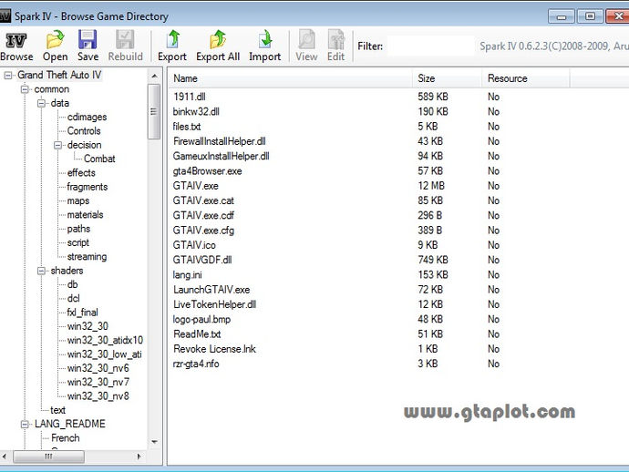Click the tree scrollbar down arrow
Viewport: 629px width, 472px height.
(x=154, y=442)
